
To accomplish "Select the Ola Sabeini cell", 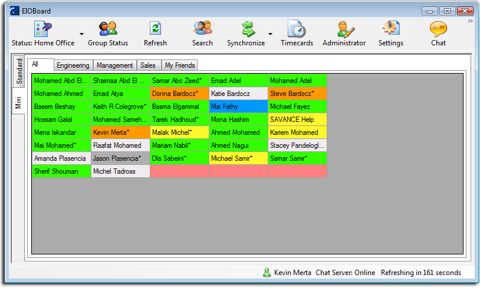I will coord(179,158).
